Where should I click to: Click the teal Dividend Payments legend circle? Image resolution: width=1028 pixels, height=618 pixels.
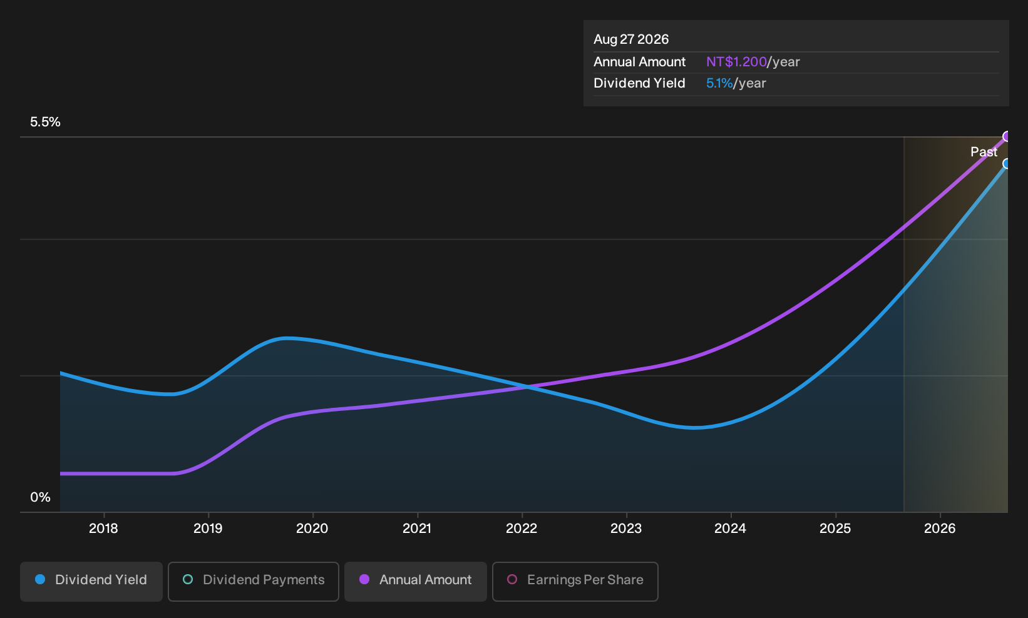click(188, 579)
